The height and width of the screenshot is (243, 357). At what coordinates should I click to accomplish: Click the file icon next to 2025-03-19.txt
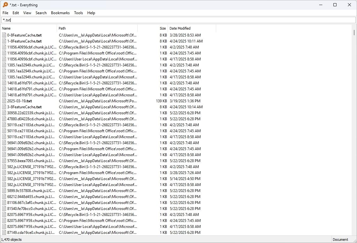click(4, 101)
